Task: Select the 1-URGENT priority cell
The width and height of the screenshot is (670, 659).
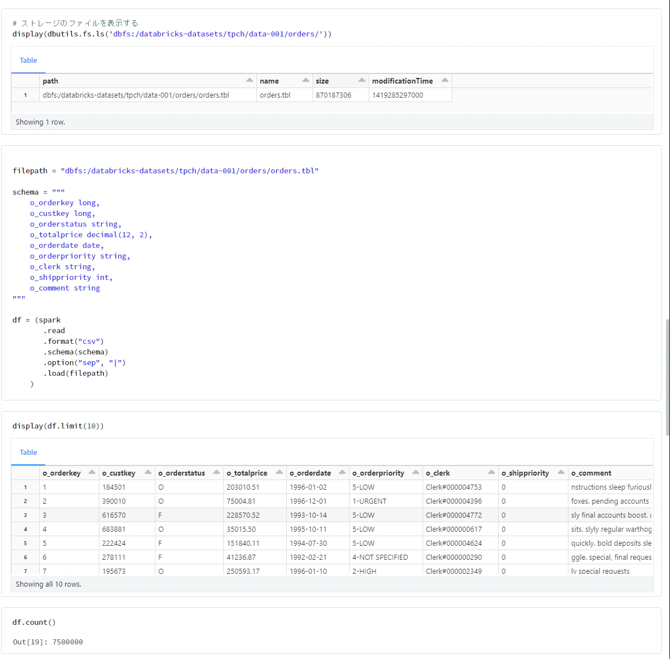Action: coord(386,501)
